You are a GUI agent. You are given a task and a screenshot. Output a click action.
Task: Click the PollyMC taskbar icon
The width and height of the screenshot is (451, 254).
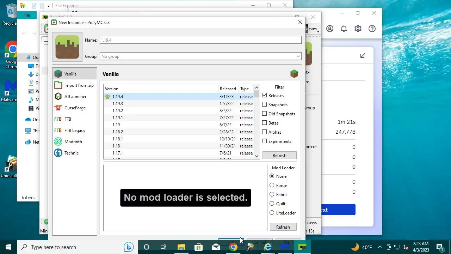point(302,247)
